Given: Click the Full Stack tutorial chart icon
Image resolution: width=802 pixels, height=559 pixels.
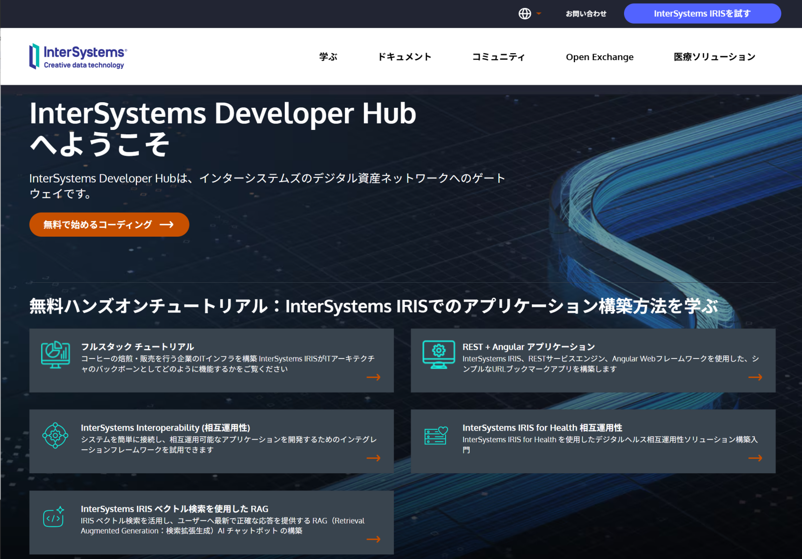Looking at the screenshot, I should click(x=55, y=354).
